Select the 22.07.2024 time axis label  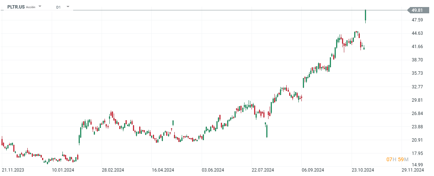263,170
